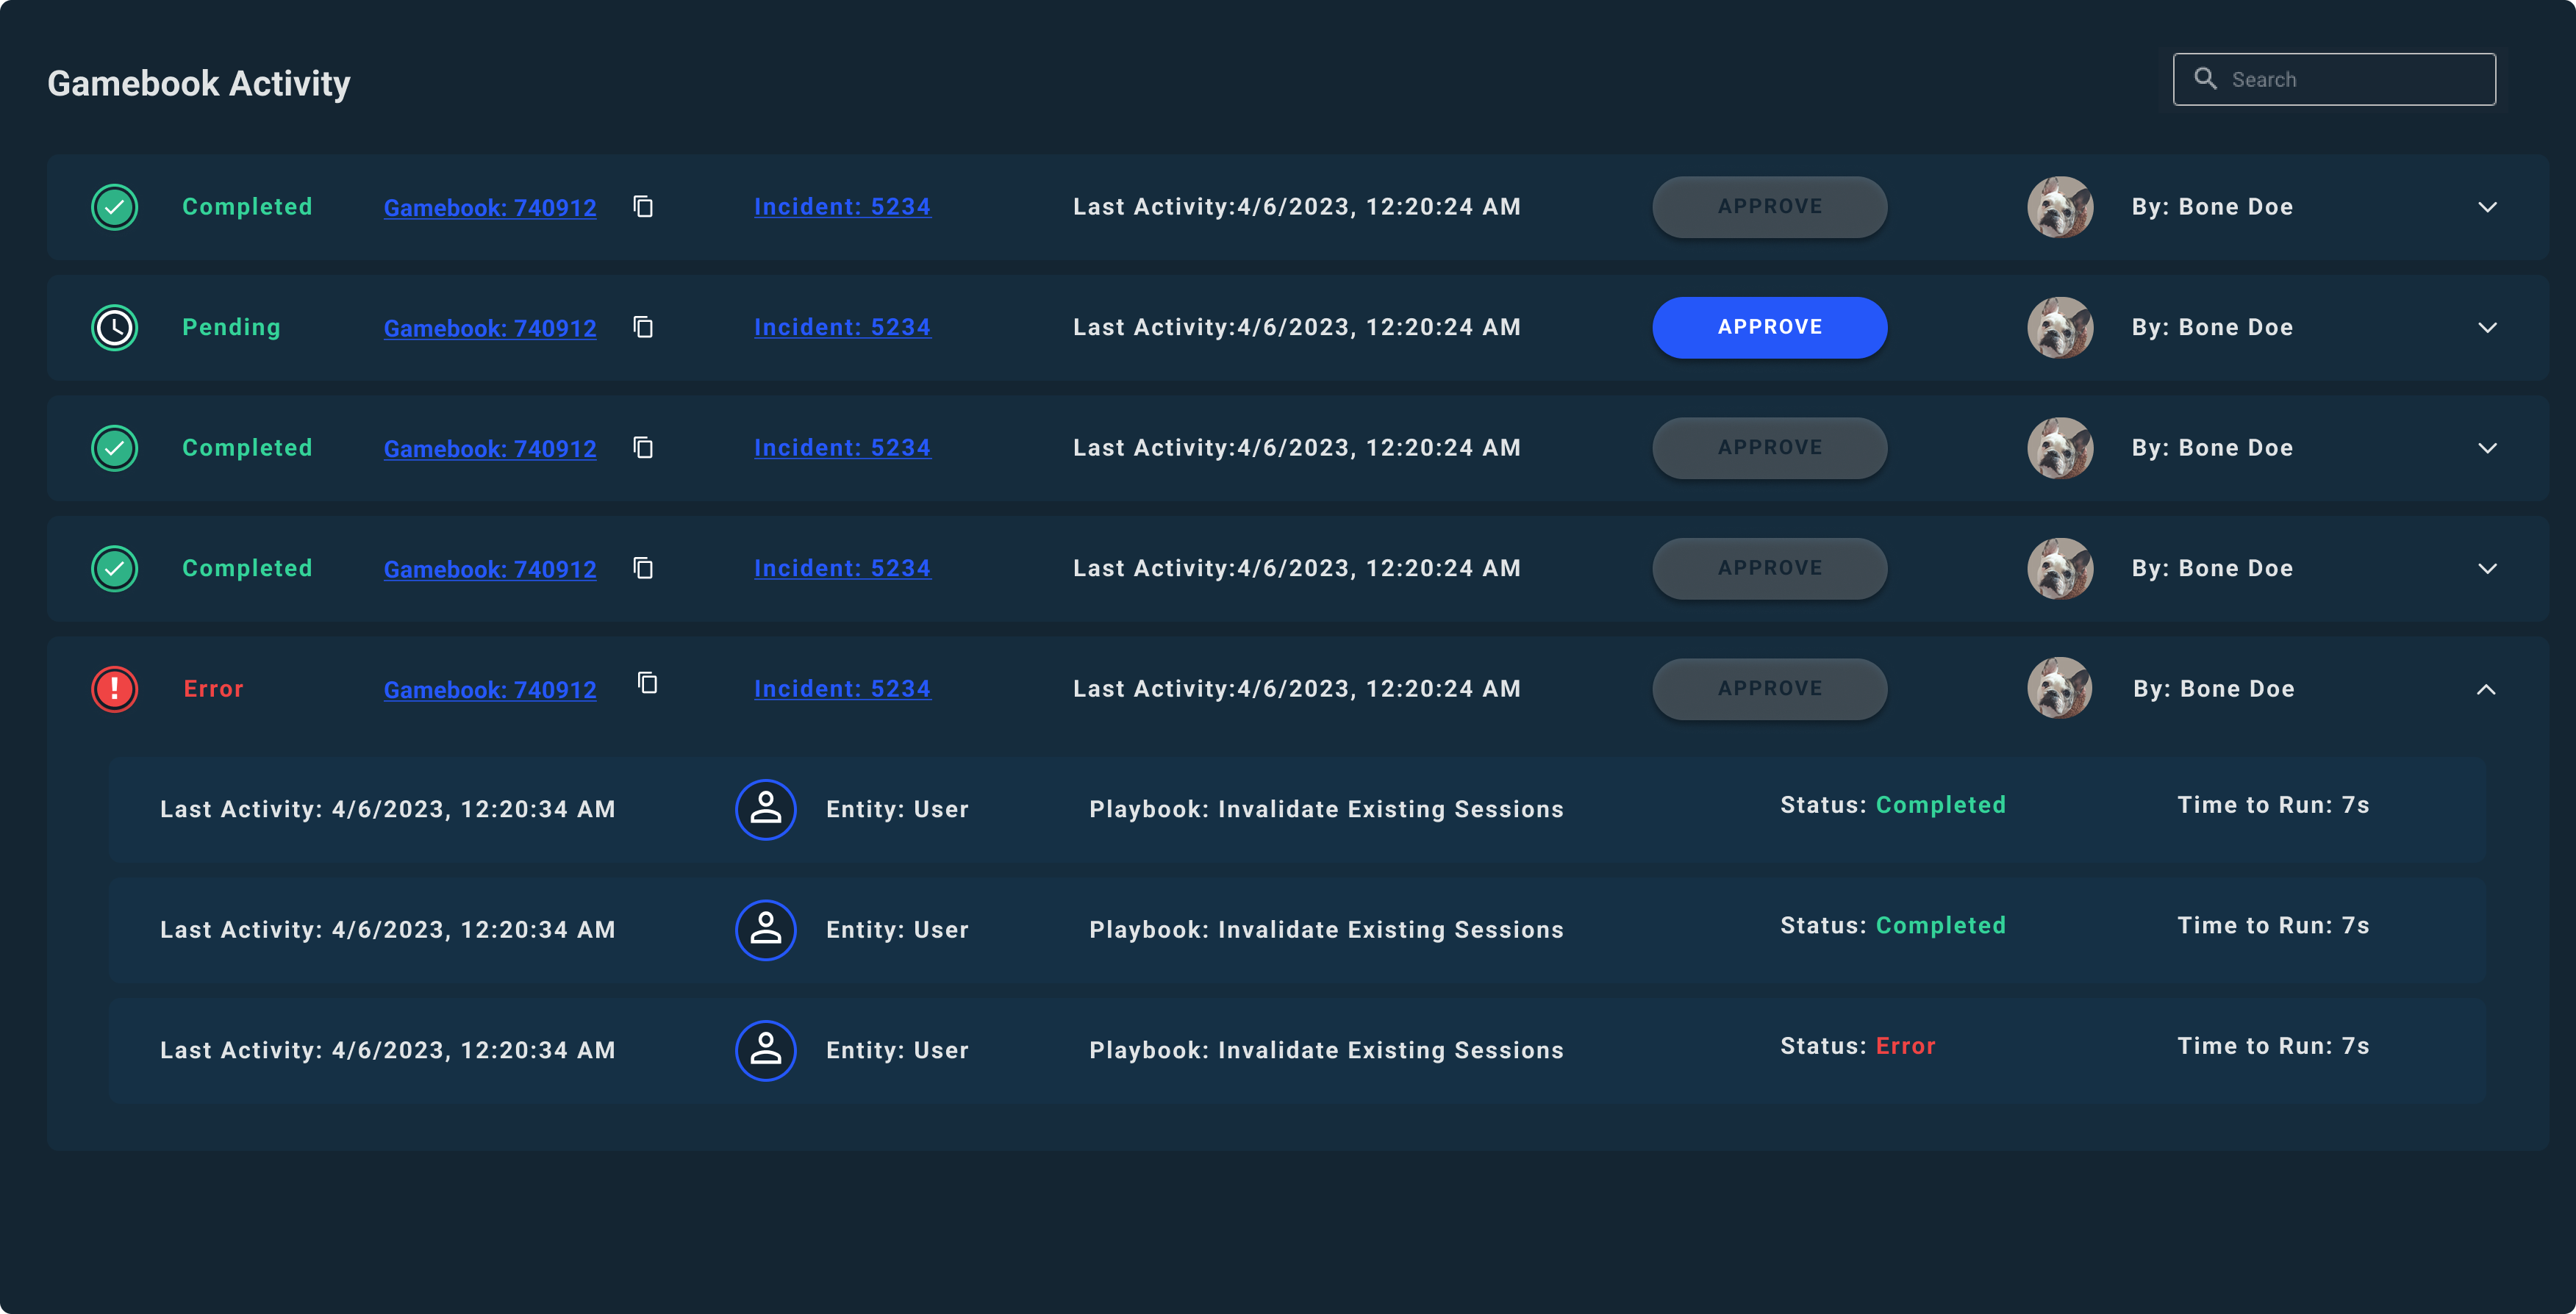Open Gamebook: 740912 link in second Completed row

click(490, 448)
